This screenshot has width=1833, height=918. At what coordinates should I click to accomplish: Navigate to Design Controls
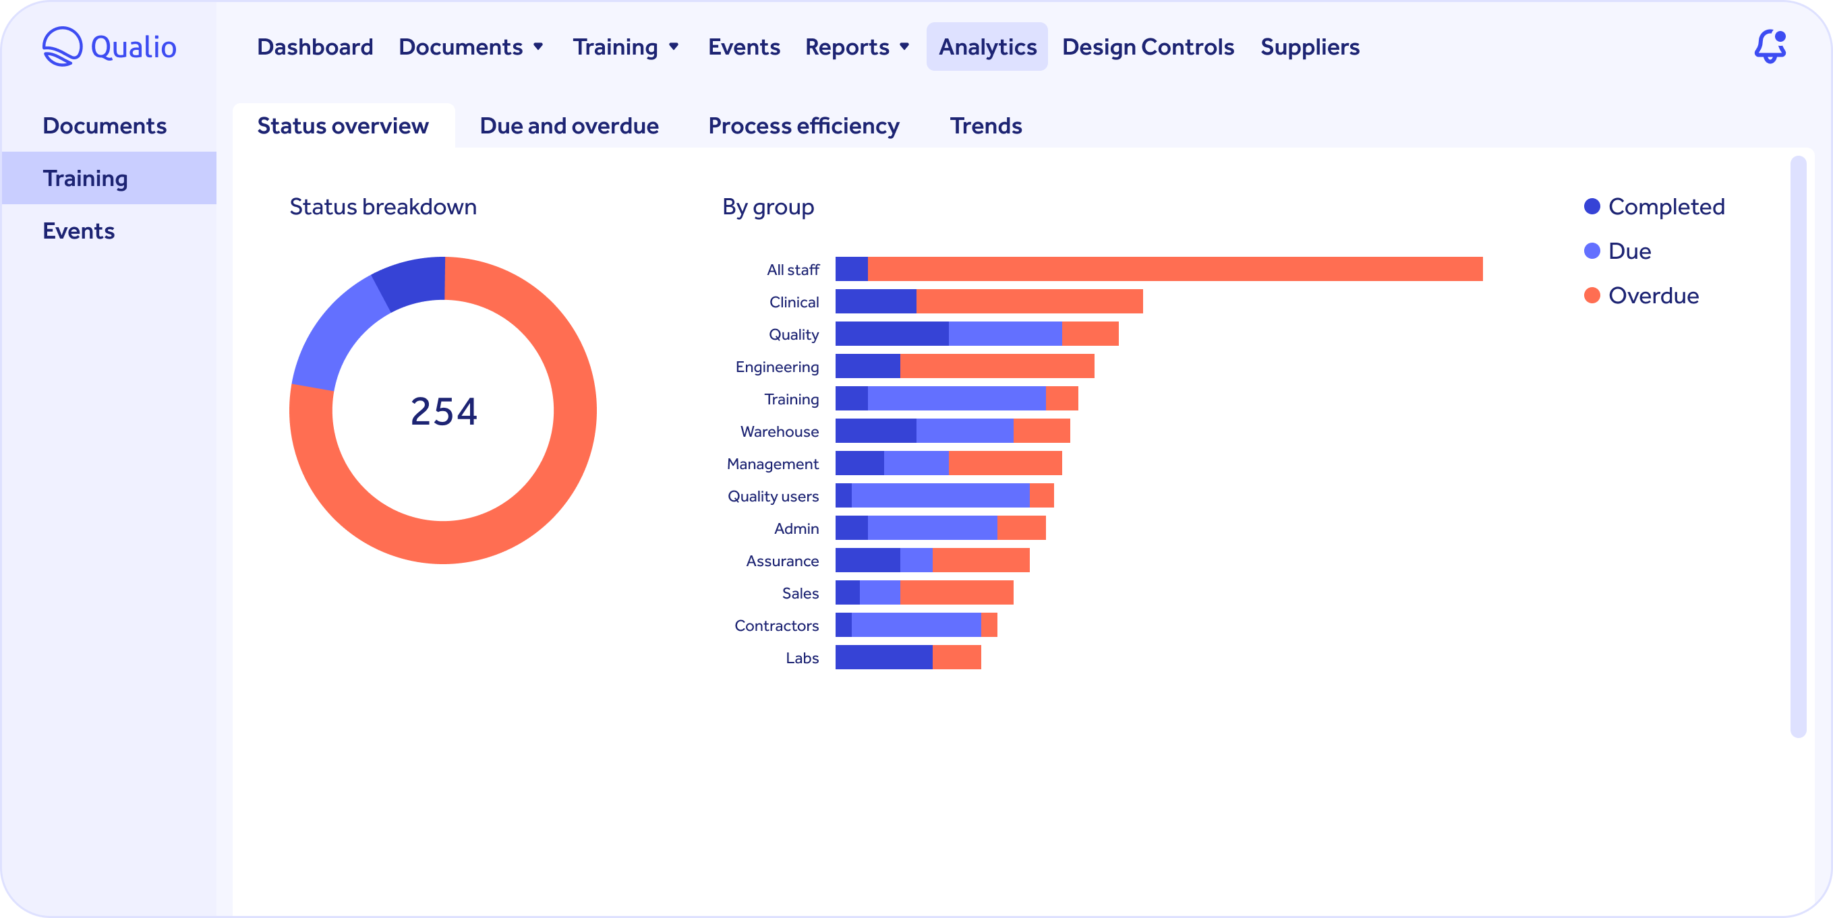1147,47
